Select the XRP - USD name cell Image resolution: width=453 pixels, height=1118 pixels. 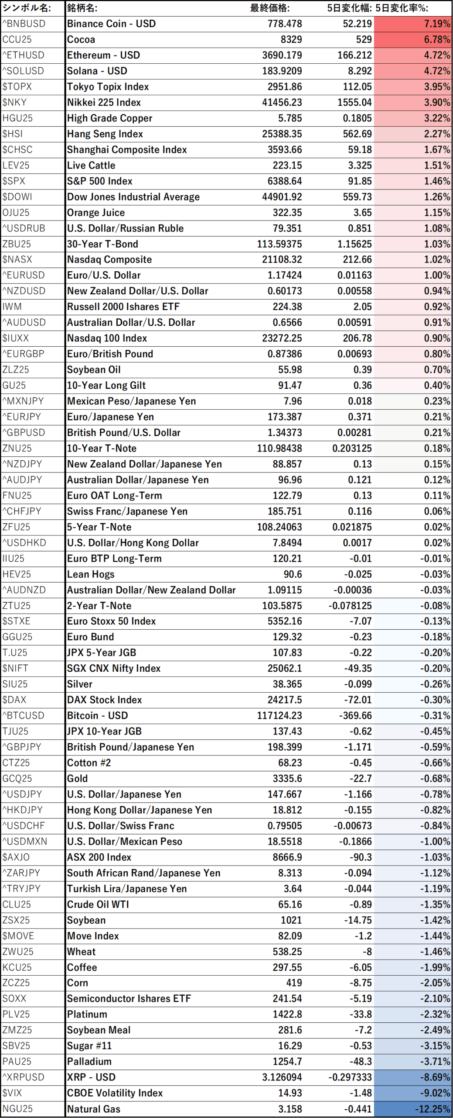pyautogui.click(x=91, y=1077)
